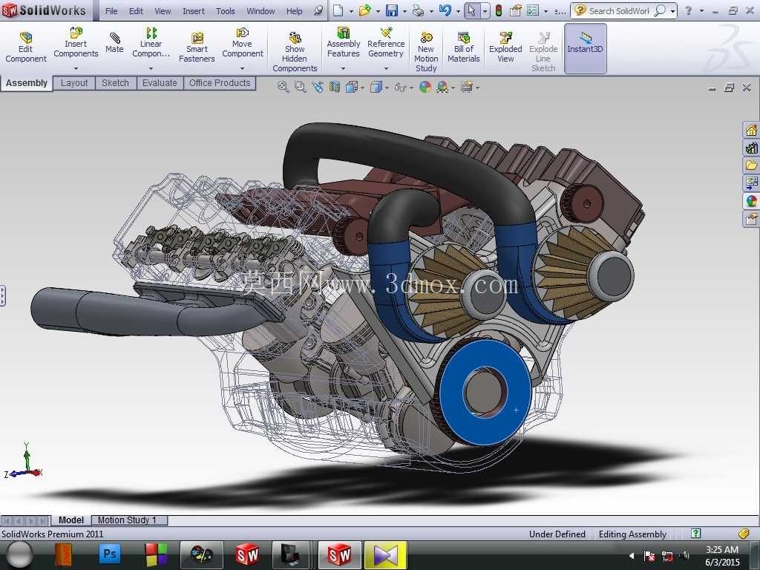Open the Hide/Show Items glasses dropdown
The height and width of the screenshot is (570, 760).
coord(403,88)
